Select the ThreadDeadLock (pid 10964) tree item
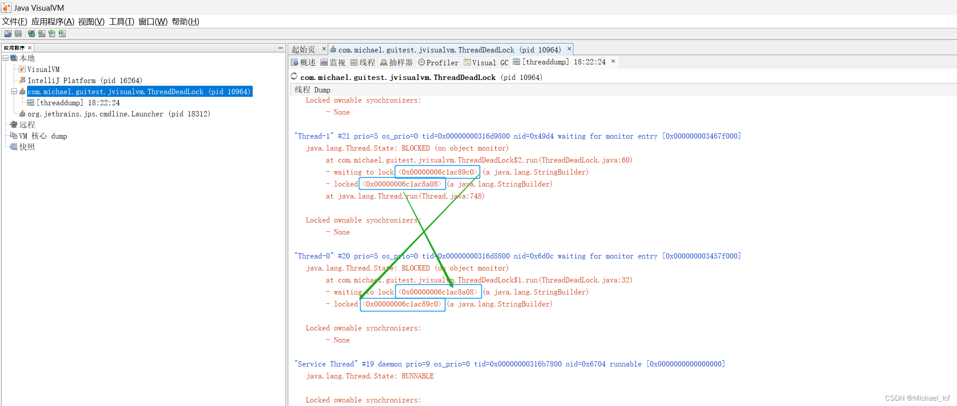The image size is (957, 406). (x=139, y=92)
